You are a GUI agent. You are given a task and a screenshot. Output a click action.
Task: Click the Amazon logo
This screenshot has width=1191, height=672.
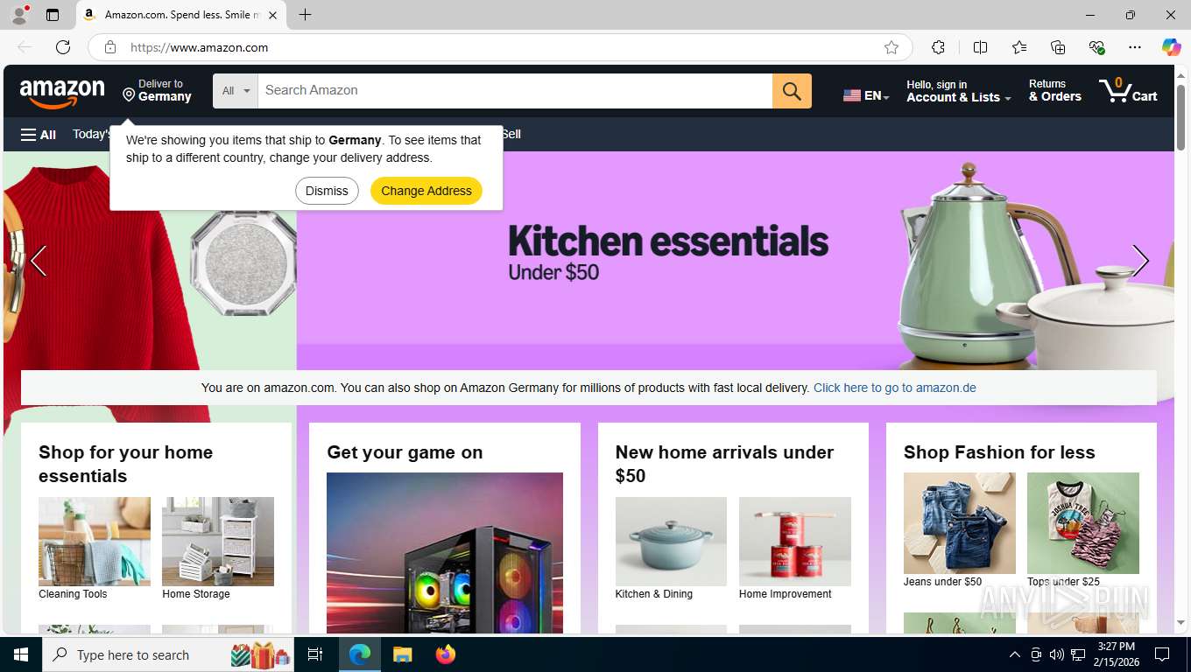[62, 92]
